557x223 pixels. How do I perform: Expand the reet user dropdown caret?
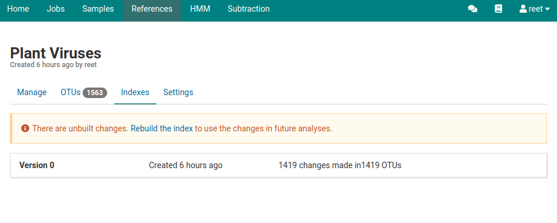coord(547,9)
